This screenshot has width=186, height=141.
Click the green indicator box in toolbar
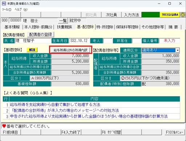[150, 15]
